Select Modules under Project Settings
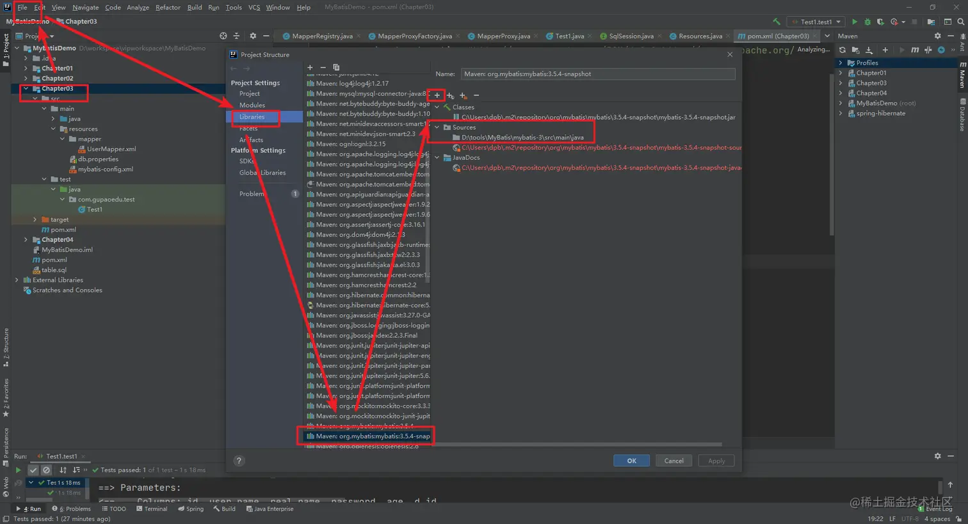Viewport: 968px width, 524px height. [252, 105]
